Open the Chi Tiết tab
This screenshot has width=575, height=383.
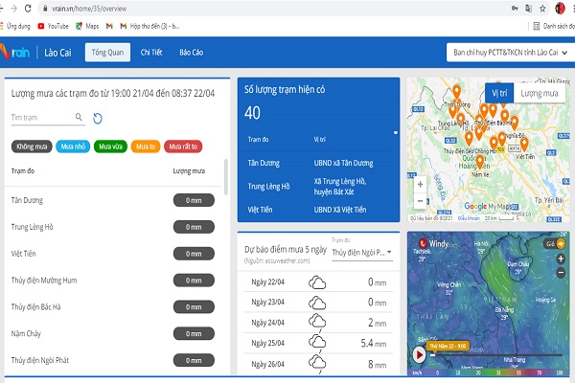152,52
